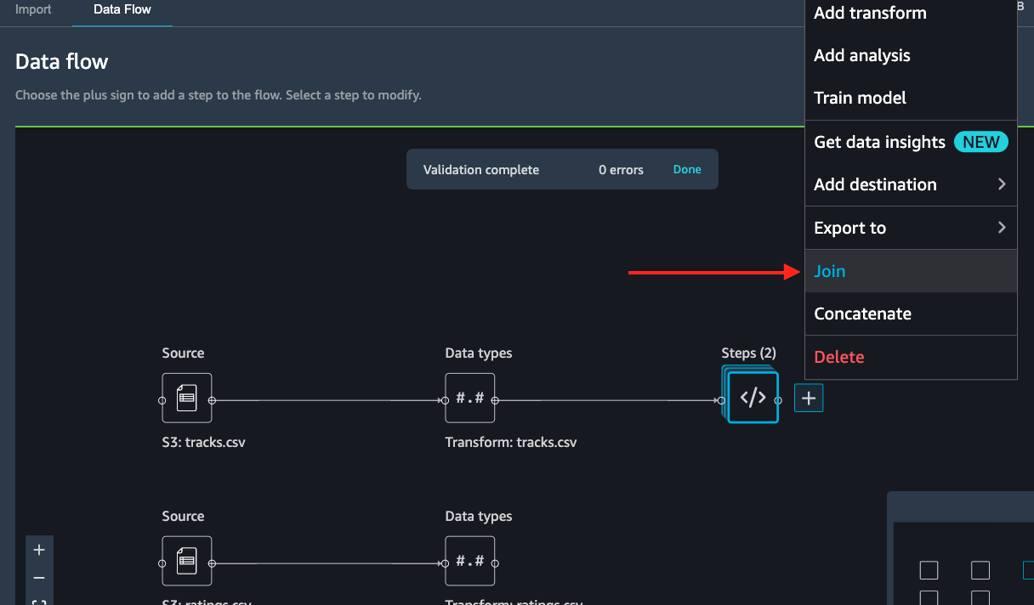Choose Add transform menu entry
This screenshot has height=605, width=1034.
[x=911, y=13]
